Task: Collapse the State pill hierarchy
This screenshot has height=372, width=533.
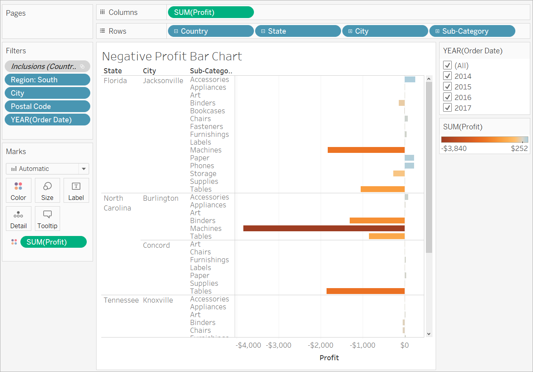Action: pyautogui.click(x=263, y=31)
